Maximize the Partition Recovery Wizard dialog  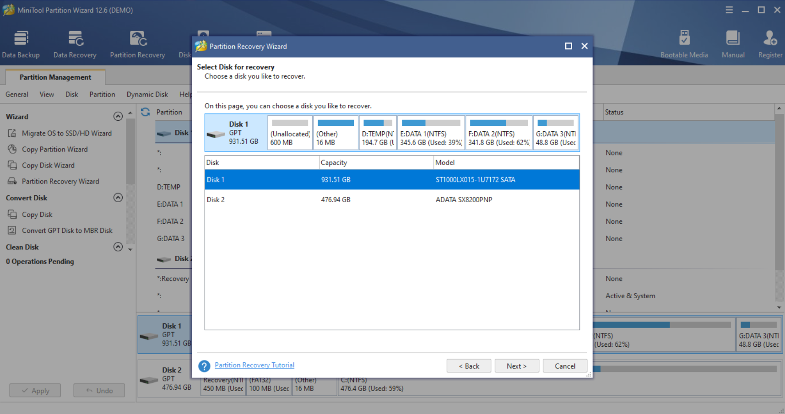click(568, 46)
